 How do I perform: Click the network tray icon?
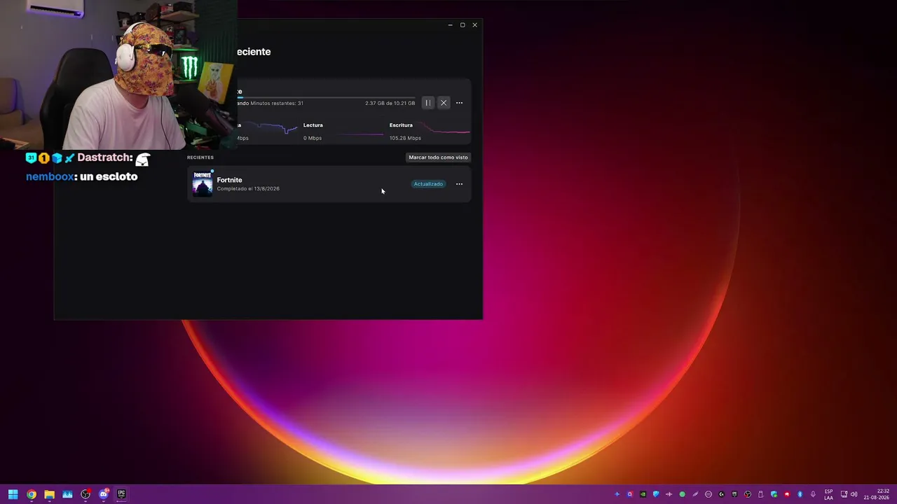pos(844,494)
